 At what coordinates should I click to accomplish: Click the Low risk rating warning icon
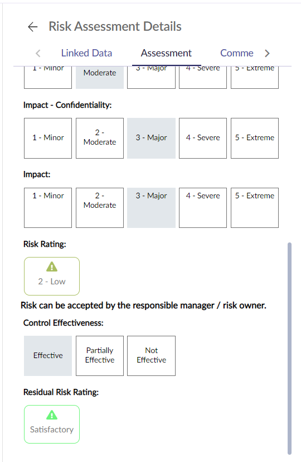point(52,266)
